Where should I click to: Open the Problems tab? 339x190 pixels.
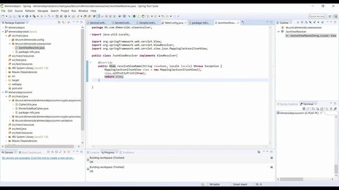127,153
